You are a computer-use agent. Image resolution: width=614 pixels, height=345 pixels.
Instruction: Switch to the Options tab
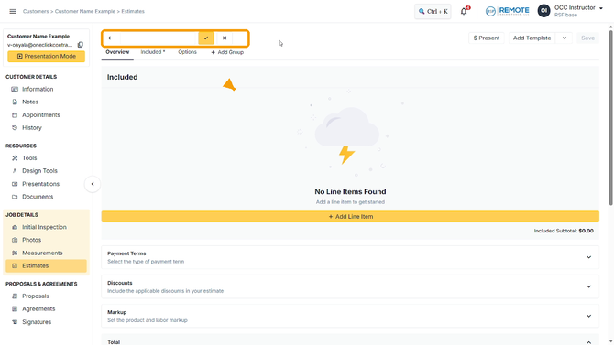187,52
